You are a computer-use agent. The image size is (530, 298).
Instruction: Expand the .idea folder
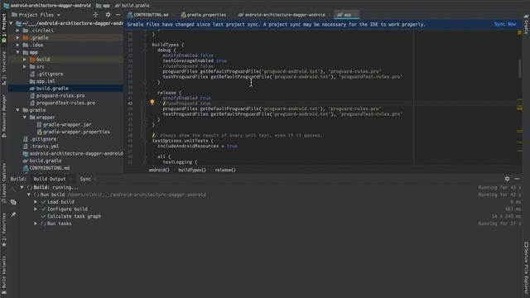pos(18,45)
